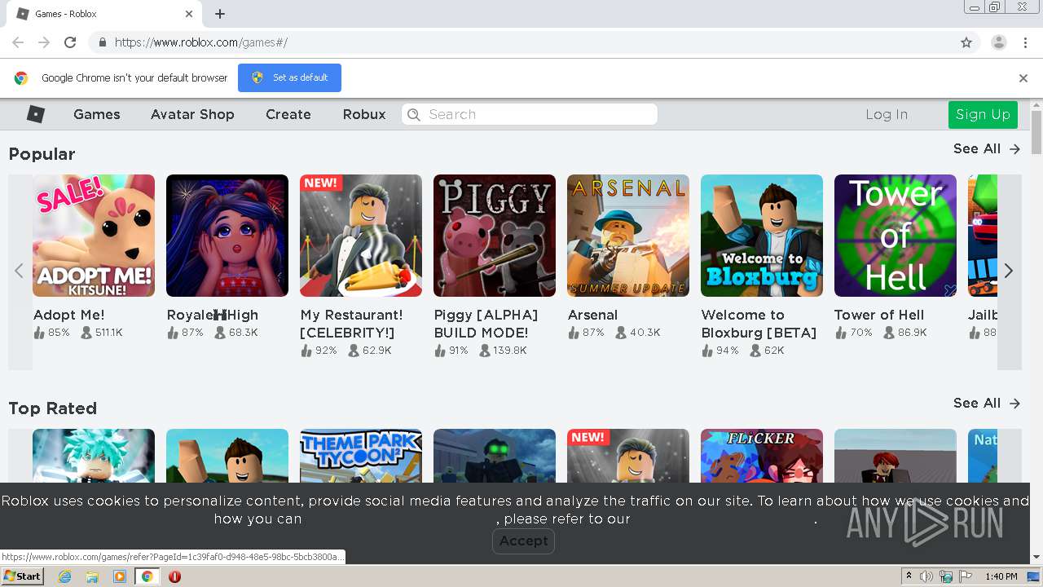Open the Avatar Shop menu item
The height and width of the screenshot is (587, 1043).
coord(192,114)
